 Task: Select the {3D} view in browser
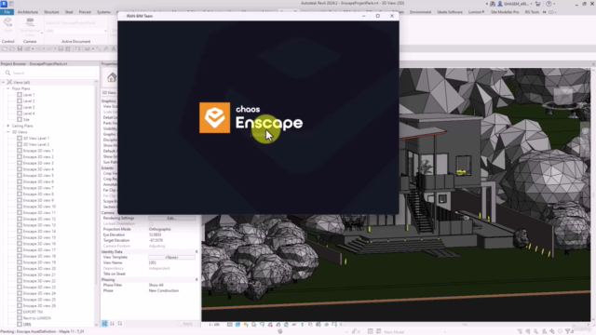pyautogui.click(x=27, y=325)
